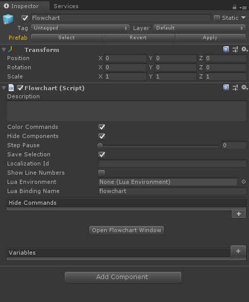Viewport: 249px width, 302px height.
Task: Open the Transform gear settings menu
Action: tap(244, 49)
